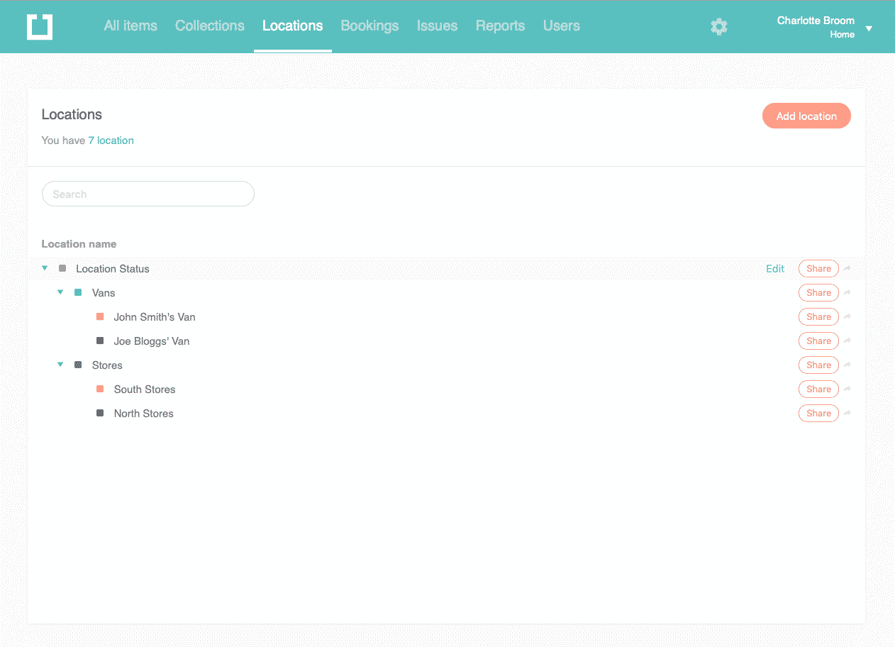The width and height of the screenshot is (895, 647).
Task: Click the arrow icon on John Smith's Van row
Action: tap(847, 317)
